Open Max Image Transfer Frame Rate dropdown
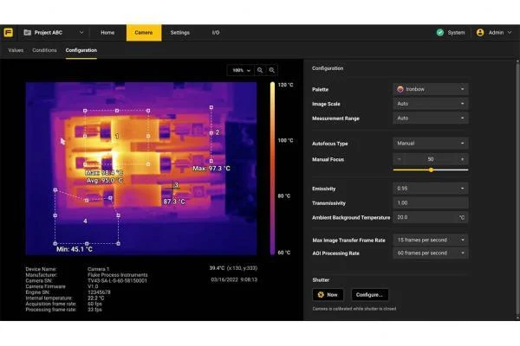520x346 pixels. click(x=431, y=240)
